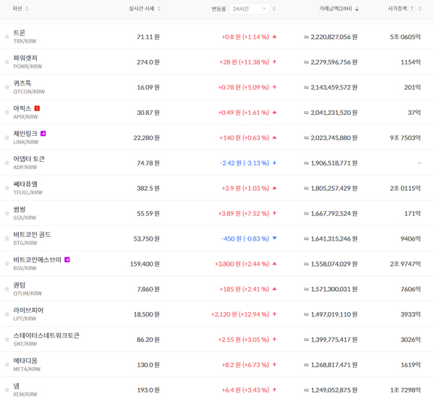Open the 퀀텀 QTUM/KRW asset link
The height and width of the screenshot is (401, 434).
27,289
